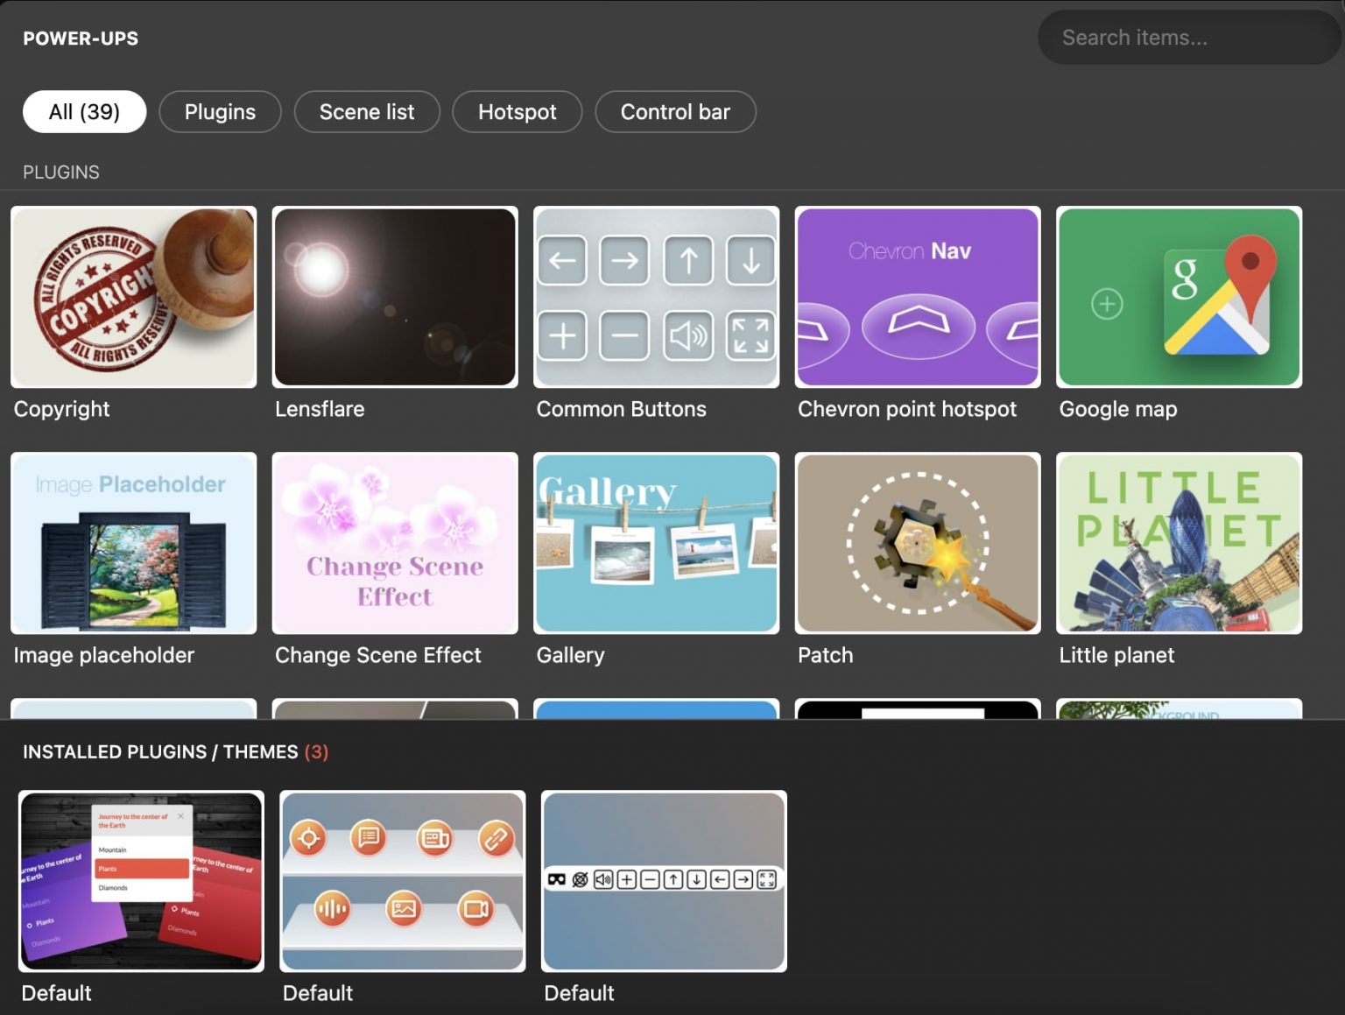Click the plus circle icon on Google map

[1107, 304]
